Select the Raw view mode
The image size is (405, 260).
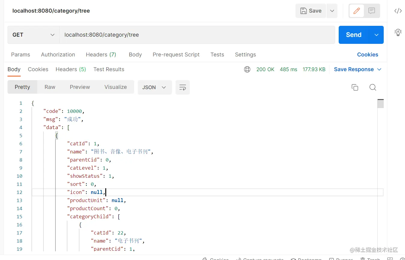click(x=50, y=87)
